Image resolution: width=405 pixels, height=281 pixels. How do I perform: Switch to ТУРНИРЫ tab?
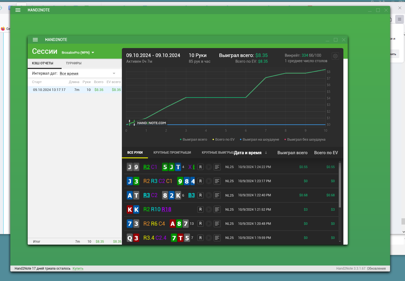tap(74, 63)
